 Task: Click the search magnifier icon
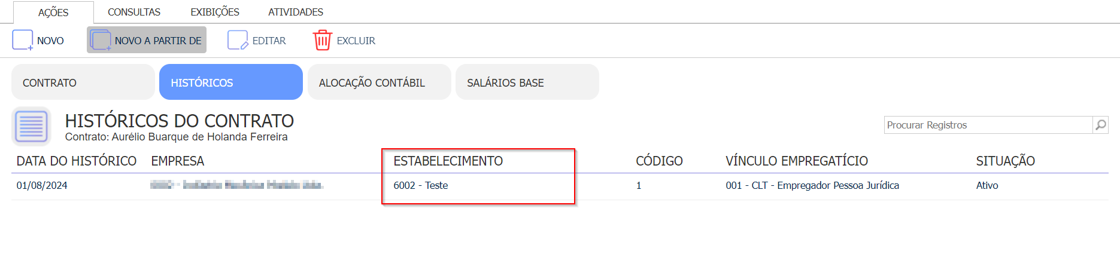pos(1100,125)
